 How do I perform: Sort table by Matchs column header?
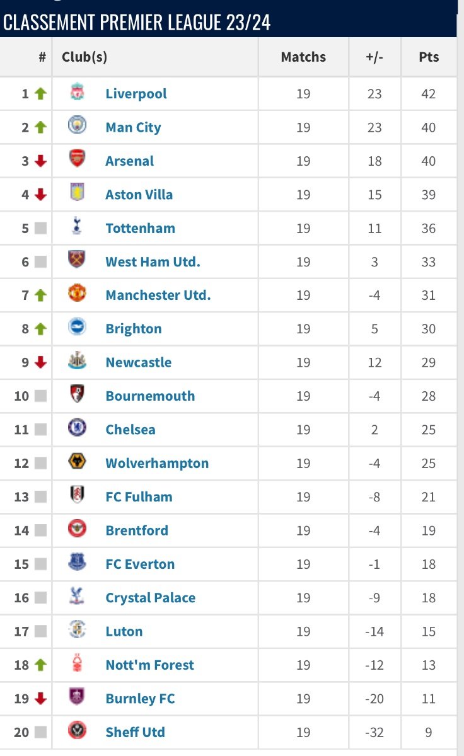click(303, 57)
